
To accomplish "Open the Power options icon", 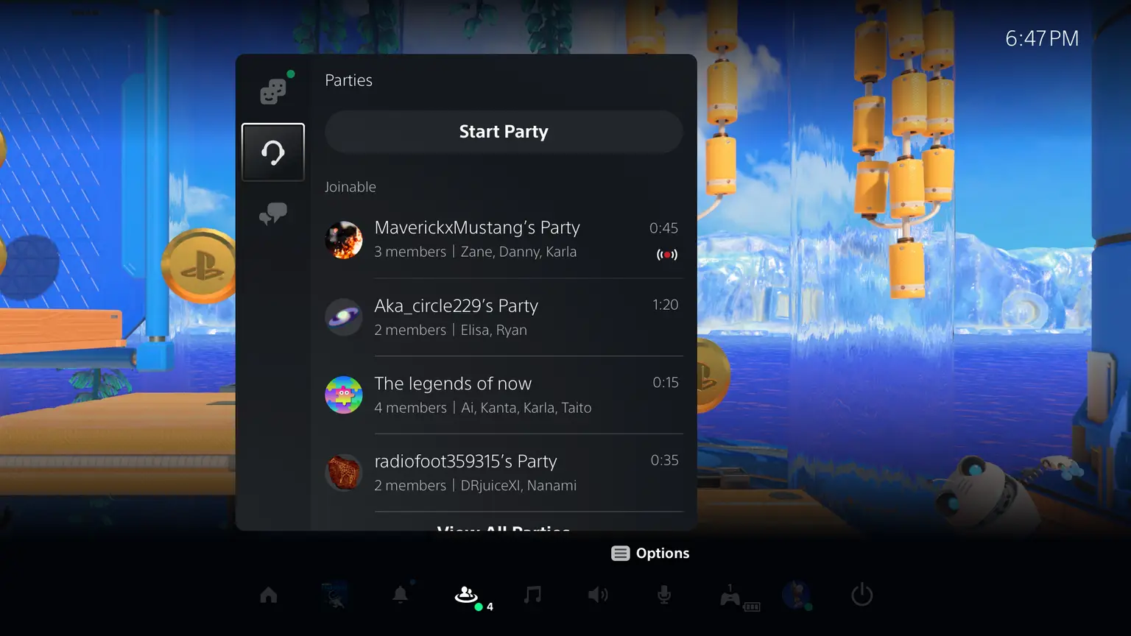I will pyautogui.click(x=862, y=595).
